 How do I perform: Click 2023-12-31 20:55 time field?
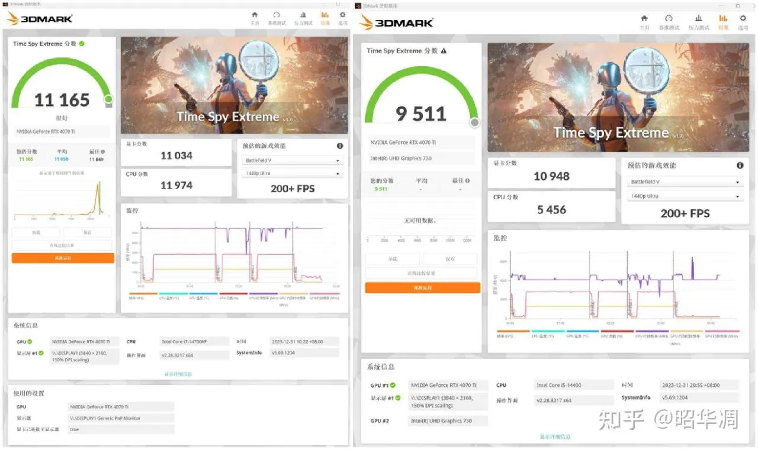click(699, 385)
